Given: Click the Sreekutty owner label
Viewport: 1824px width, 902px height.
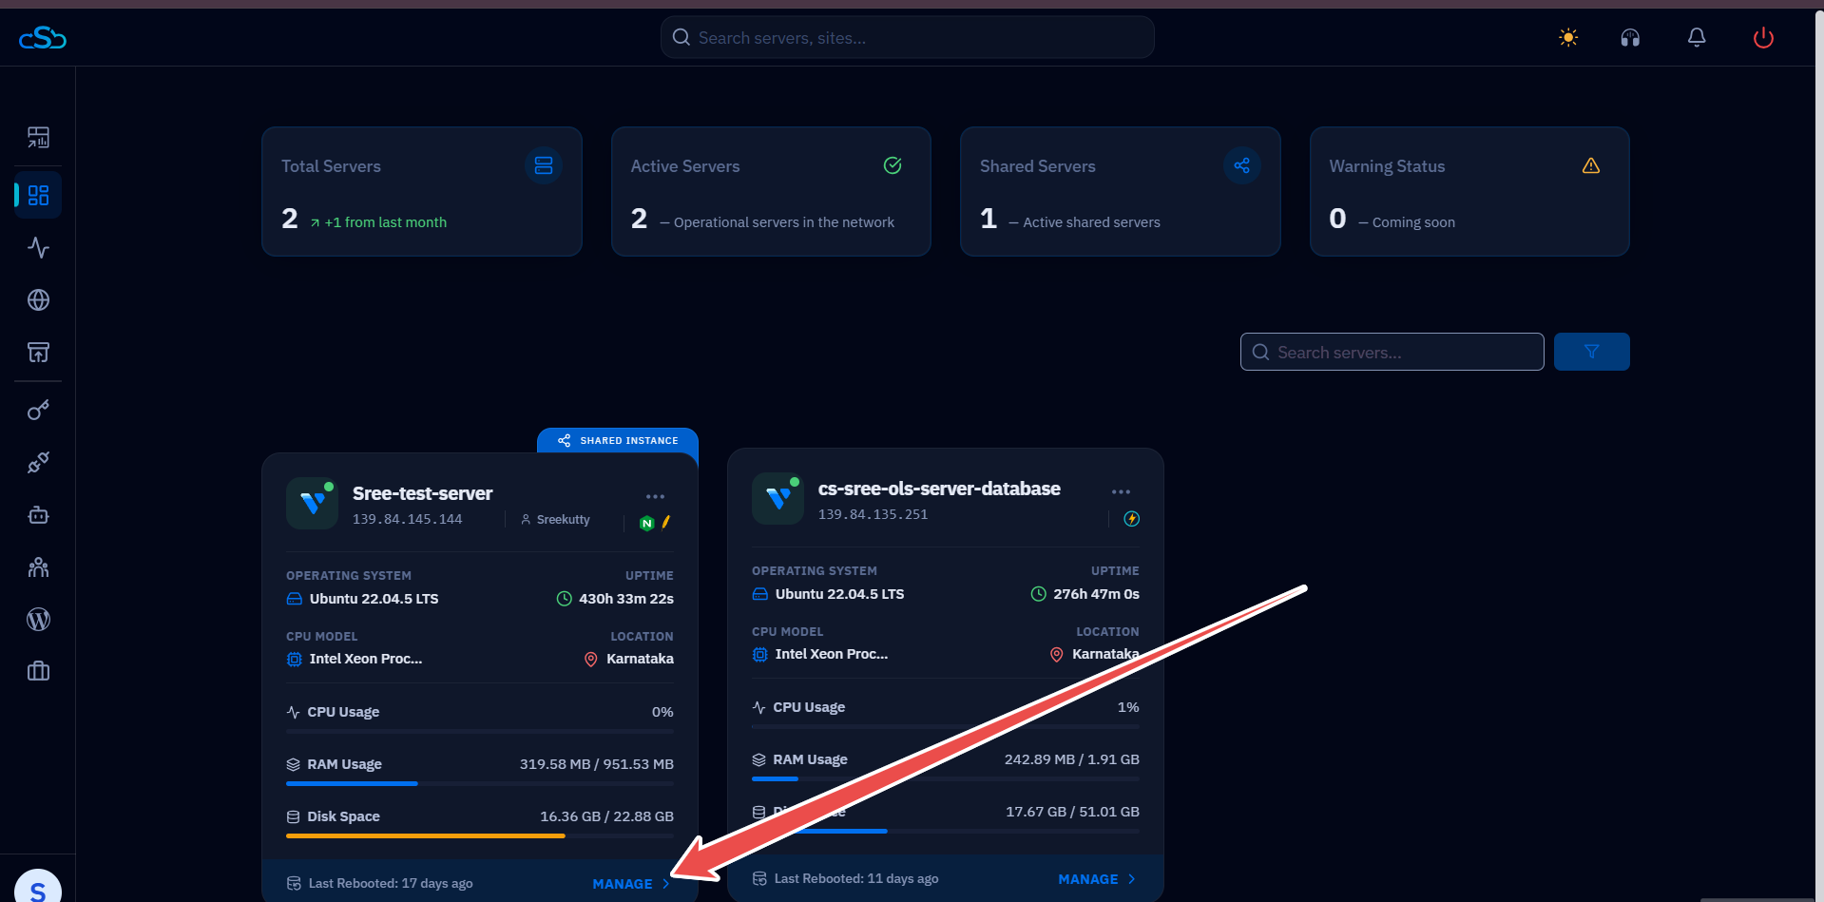Looking at the screenshot, I should 556,520.
